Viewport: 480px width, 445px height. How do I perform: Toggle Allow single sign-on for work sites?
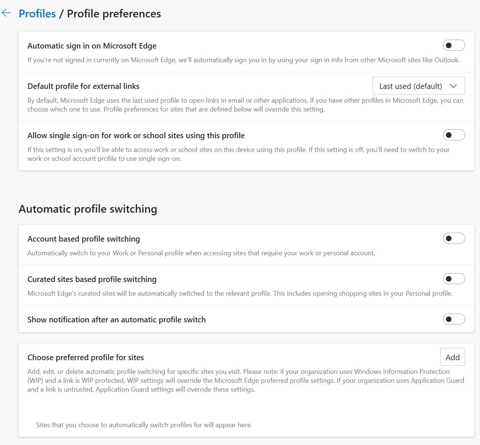[454, 135]
